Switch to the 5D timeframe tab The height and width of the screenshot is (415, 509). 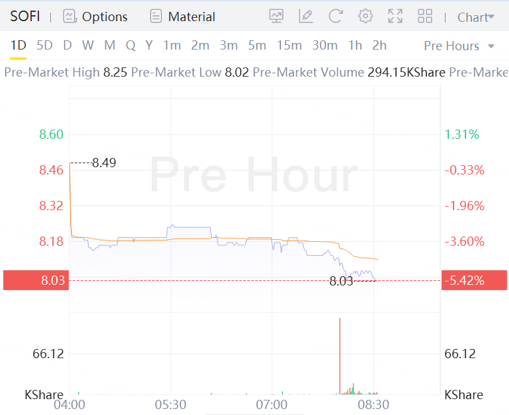[x=45, y=46]
